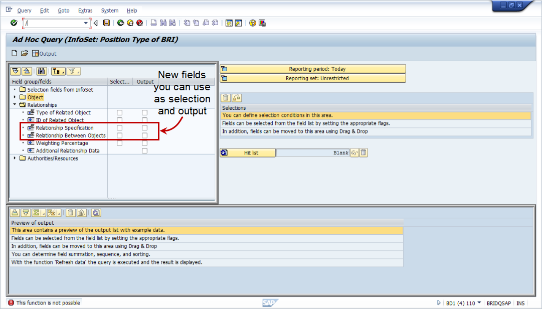Click the status bar expand triangle
Image resolution: width=542 pixels, height=309 pixels.
click(x=439, y=303)
